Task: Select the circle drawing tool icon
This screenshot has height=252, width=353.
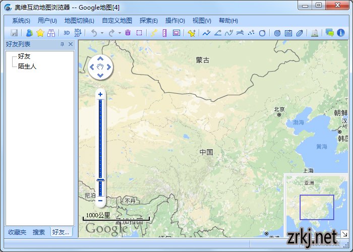Action: pos(262,33)
